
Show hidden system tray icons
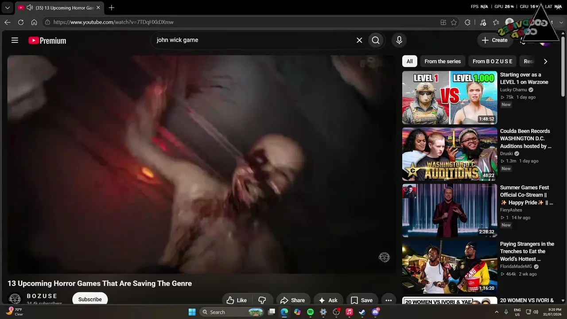coord(496,312)
